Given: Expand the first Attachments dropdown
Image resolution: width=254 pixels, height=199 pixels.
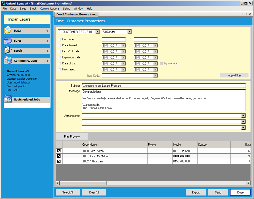Looking at the screenshot, I should (x=243, y=116).
